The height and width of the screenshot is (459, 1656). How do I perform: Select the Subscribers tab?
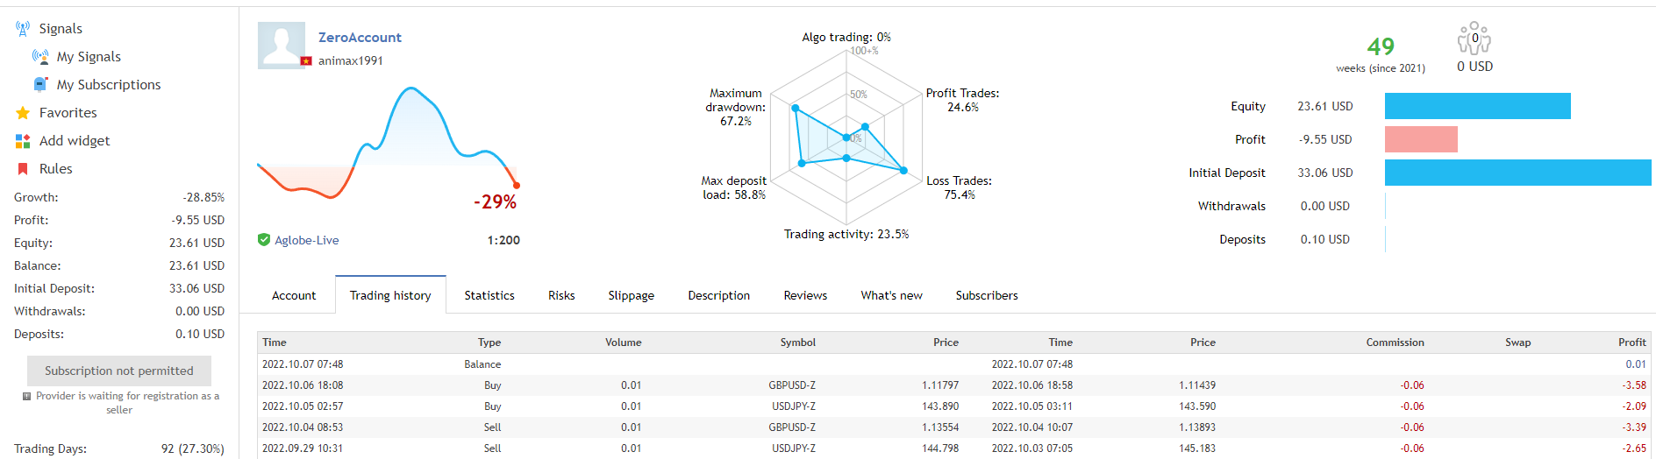click(x=987, y=295)
